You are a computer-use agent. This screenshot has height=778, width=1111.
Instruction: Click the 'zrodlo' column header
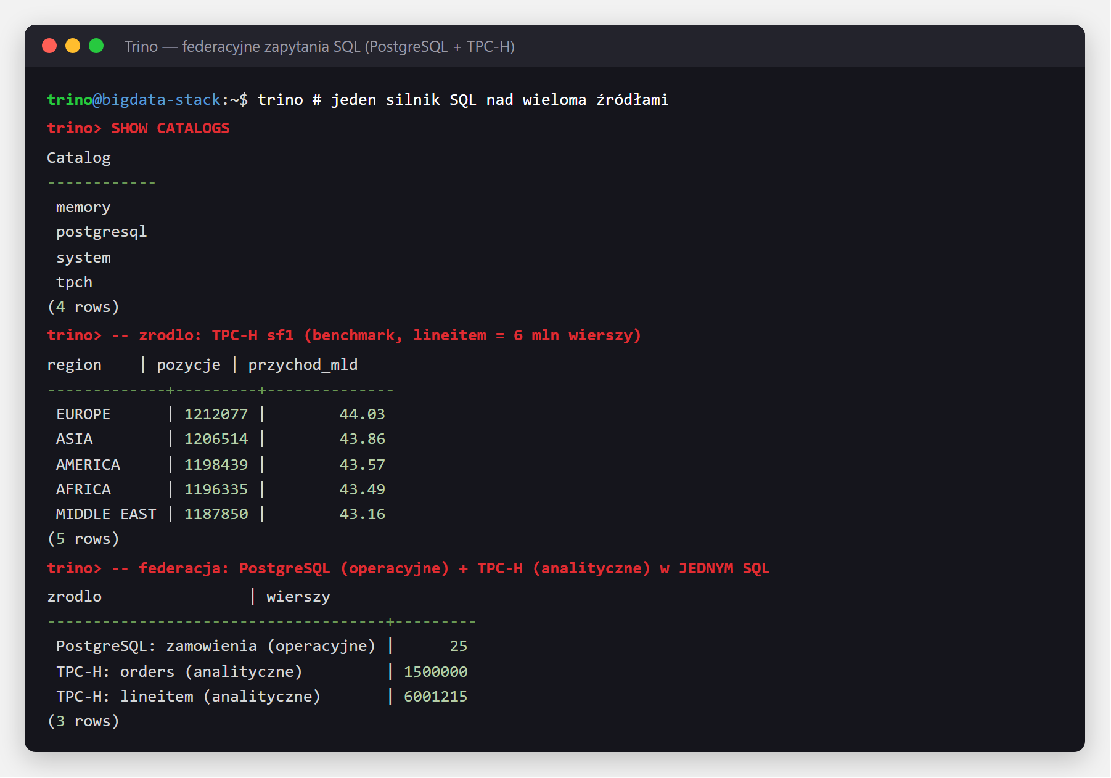coord(74,597)
